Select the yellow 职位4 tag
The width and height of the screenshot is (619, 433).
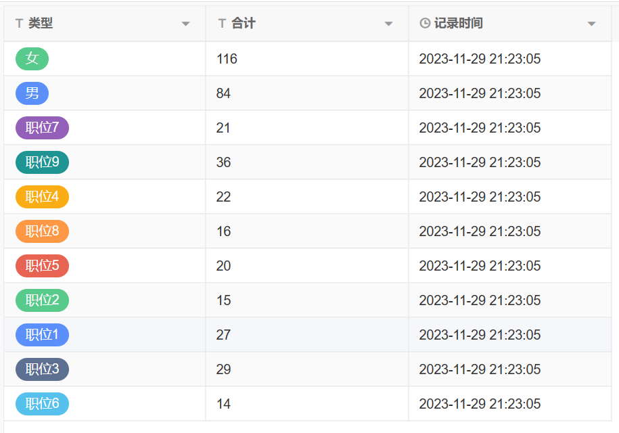(x=42, y=197)
